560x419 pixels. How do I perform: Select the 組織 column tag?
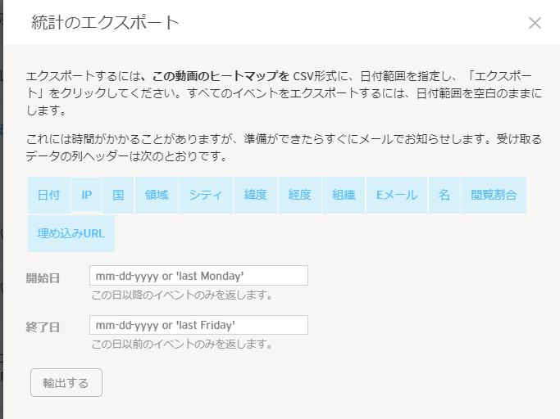click(x=344, y=196)
